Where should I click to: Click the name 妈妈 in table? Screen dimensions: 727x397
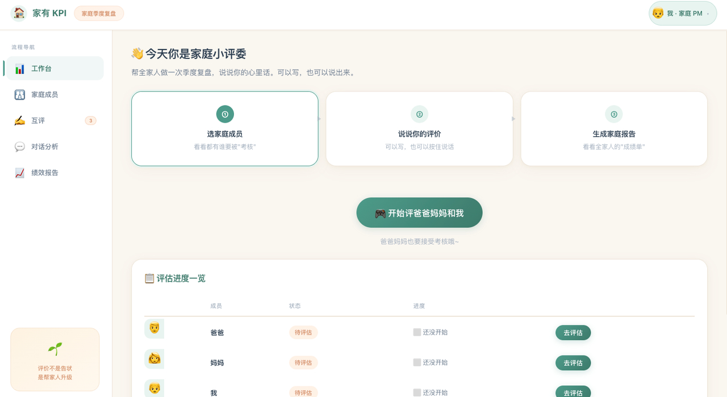[x=217, y=363]
